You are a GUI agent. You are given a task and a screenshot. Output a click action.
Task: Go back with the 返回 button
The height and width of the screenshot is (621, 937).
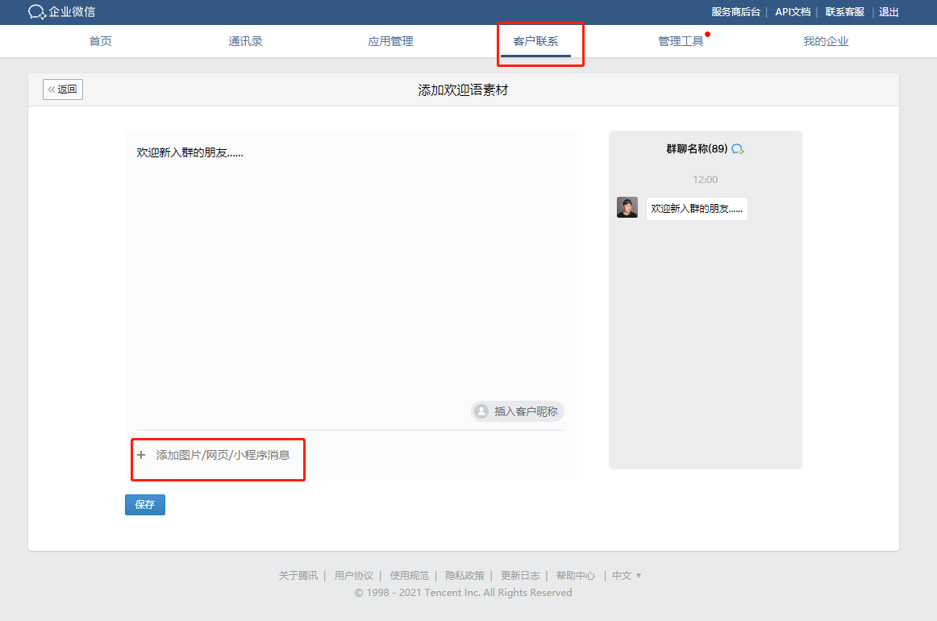point(63,90)
